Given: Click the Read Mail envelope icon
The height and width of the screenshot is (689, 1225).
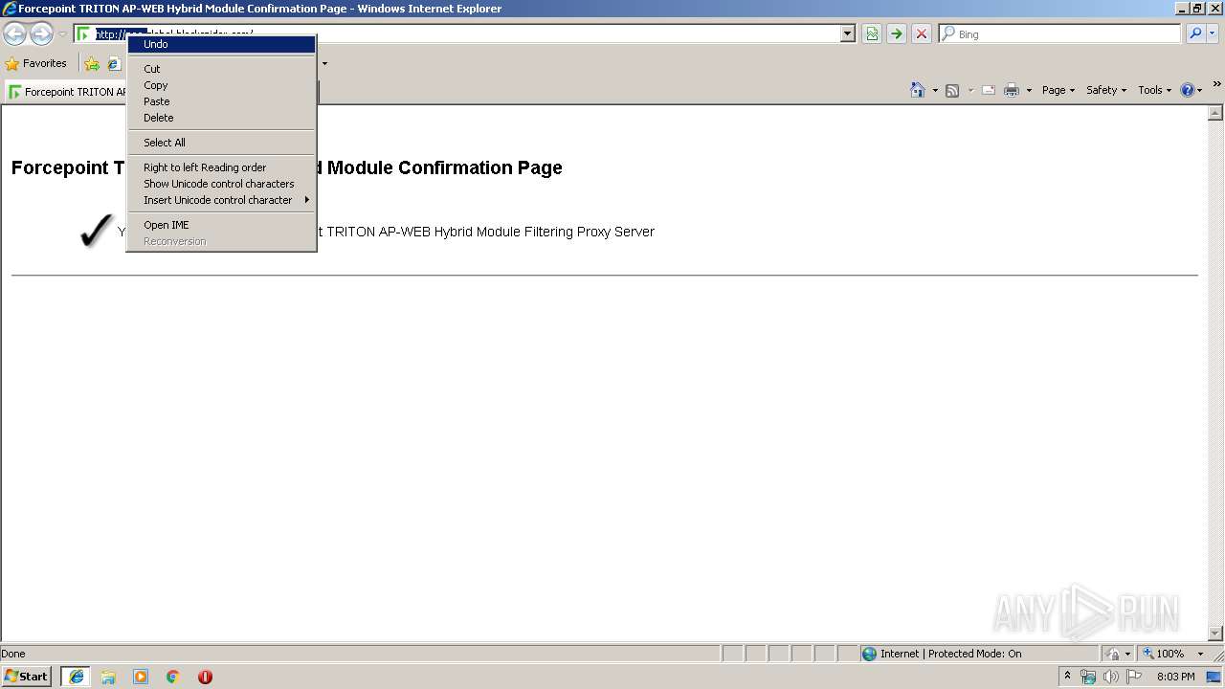Looking at the screenshot, I should point(989,90).
